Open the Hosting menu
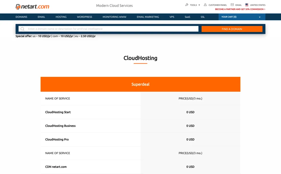The image size is (281, 174). [61, 17]
